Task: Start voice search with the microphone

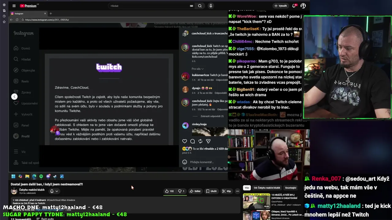Action: (x=211, y=6)
